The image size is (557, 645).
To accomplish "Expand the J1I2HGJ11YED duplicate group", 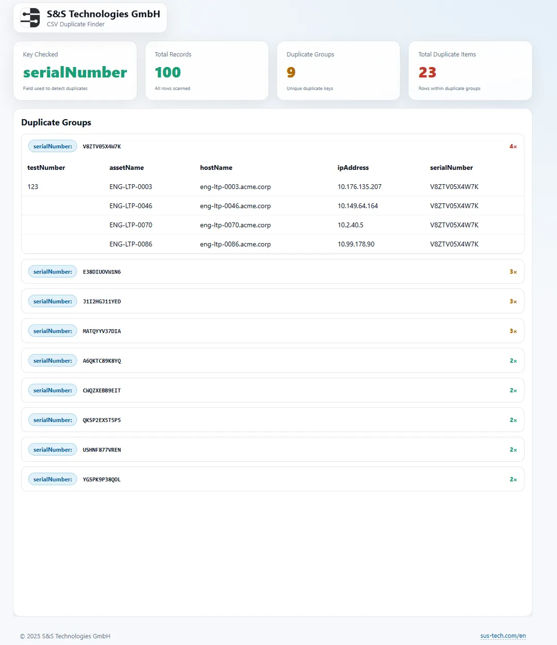I will pyautogui.click(x=272, y=301).
